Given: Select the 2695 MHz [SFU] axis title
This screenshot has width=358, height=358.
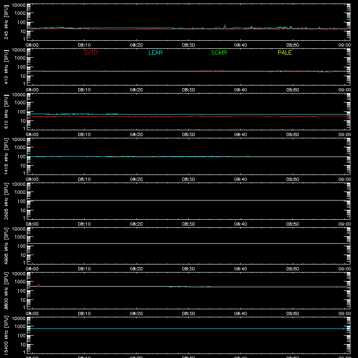Looking at the screenshot, I should click(x=6, y=201).
